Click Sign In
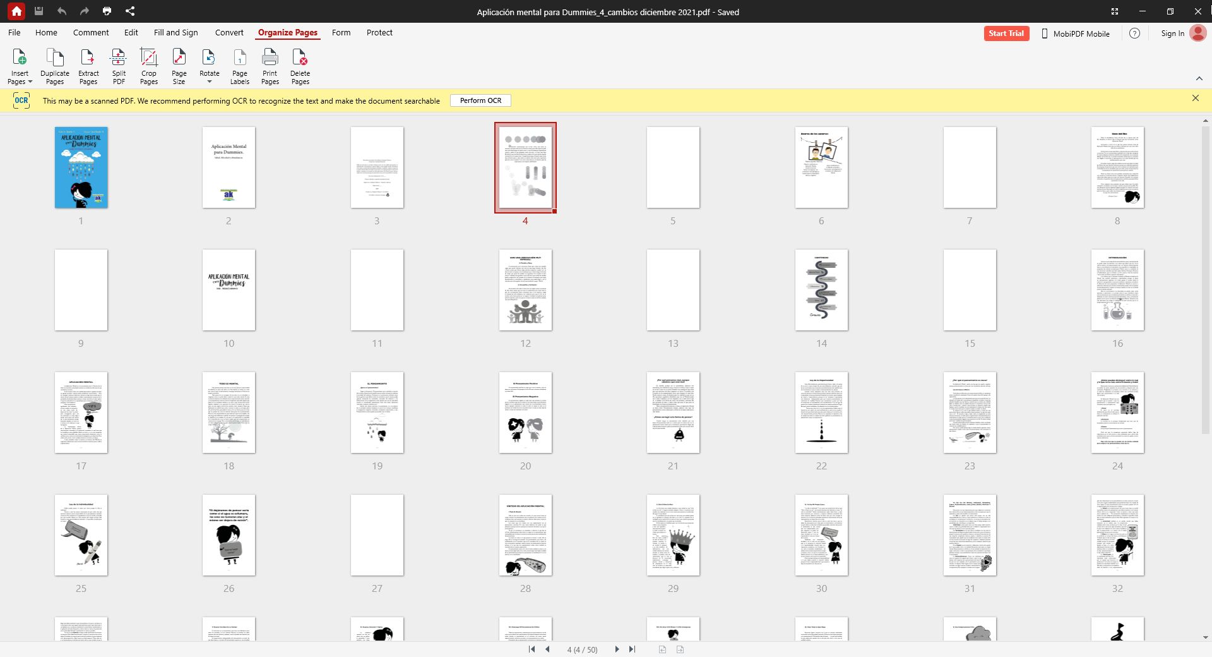 tap(1172, 33)
